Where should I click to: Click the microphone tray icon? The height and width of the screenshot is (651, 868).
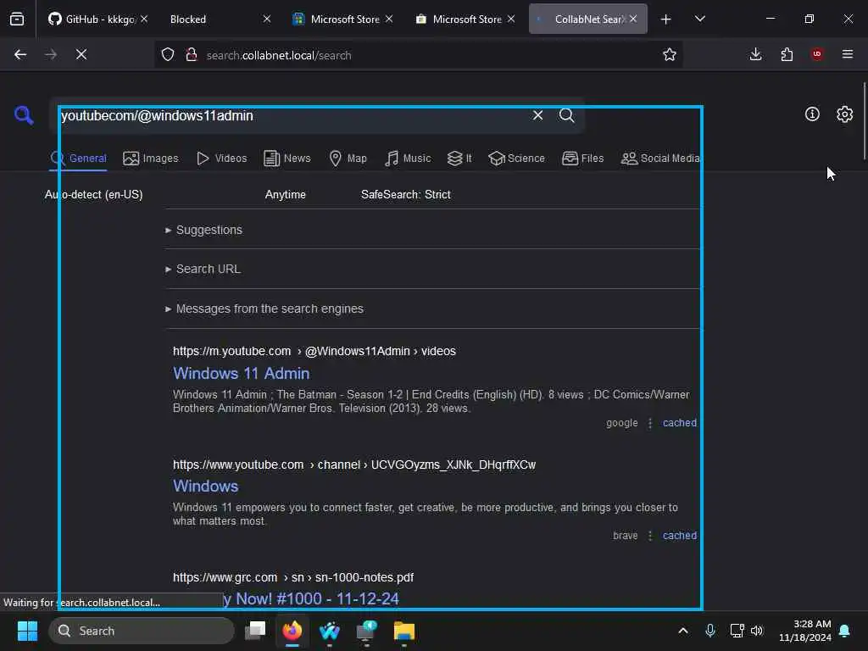click(x=710, y=631)
